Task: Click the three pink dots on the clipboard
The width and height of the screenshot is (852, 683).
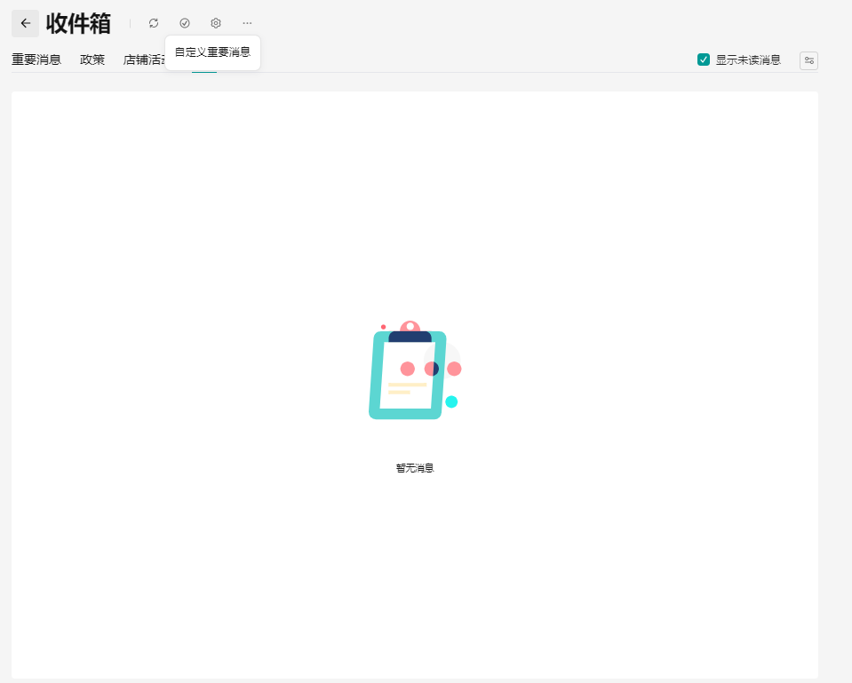Action: 431,369
